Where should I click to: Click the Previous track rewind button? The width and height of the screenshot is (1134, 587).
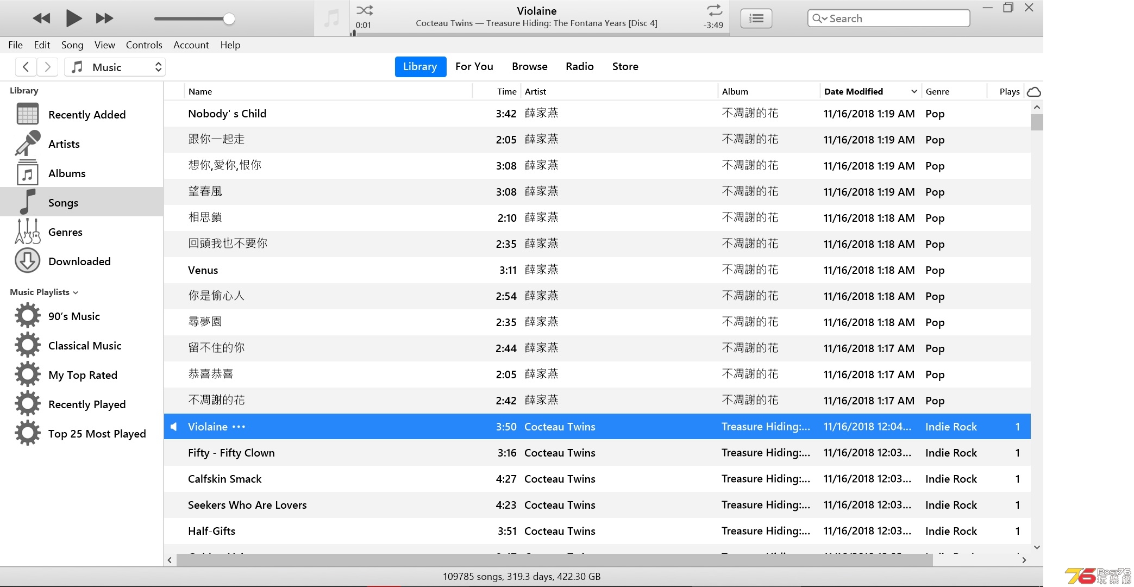[x=41, y=18]
